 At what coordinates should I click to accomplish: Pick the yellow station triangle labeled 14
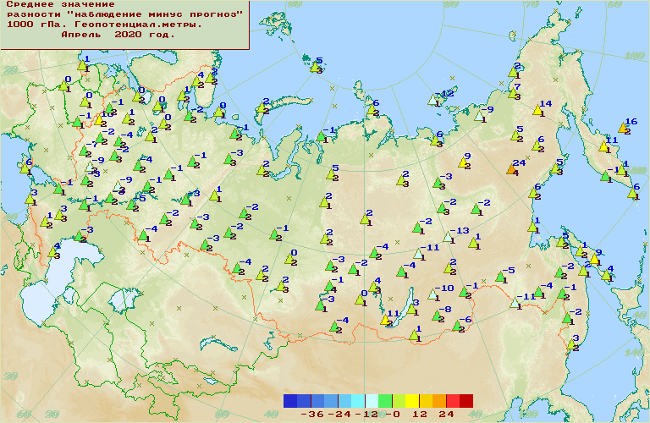(x=538, y=111)
